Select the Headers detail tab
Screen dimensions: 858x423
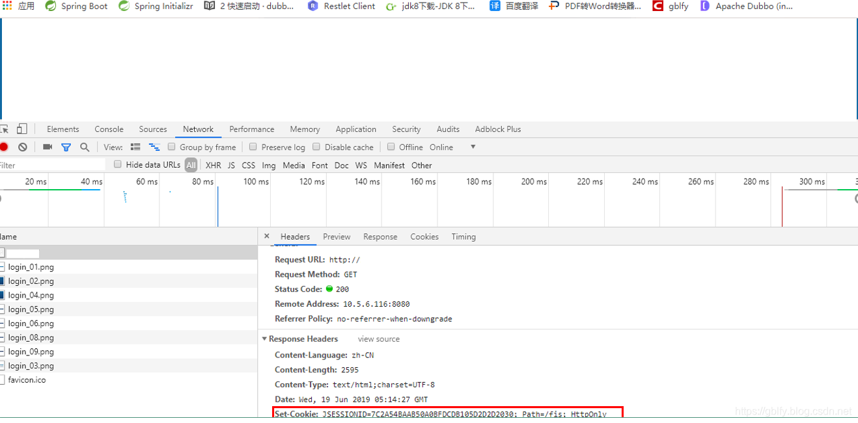click(x=295, y=237)
